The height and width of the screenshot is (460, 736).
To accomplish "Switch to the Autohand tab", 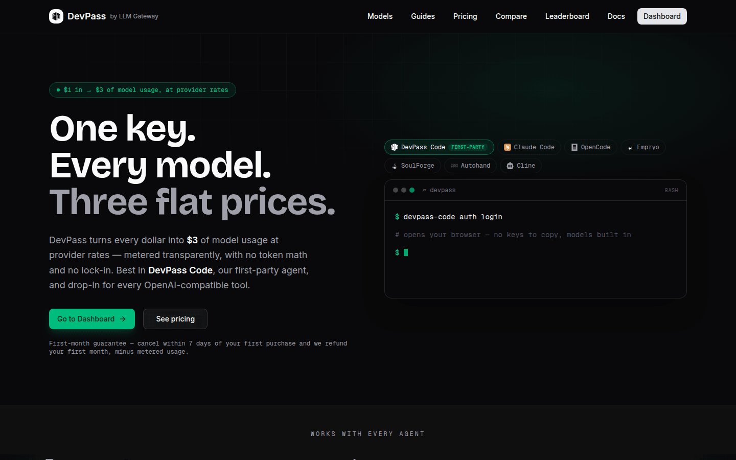I will tap(470, 166).
